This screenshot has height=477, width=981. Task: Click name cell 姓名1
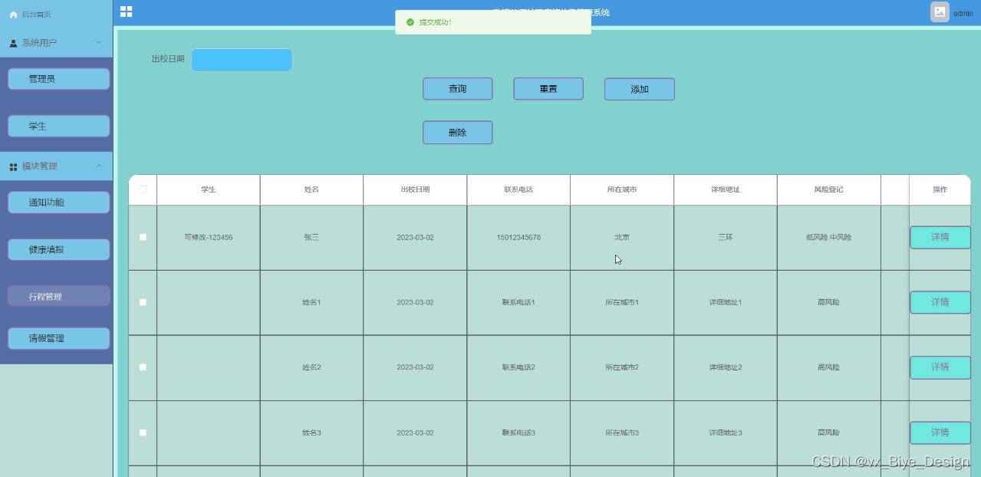(311, 302)
